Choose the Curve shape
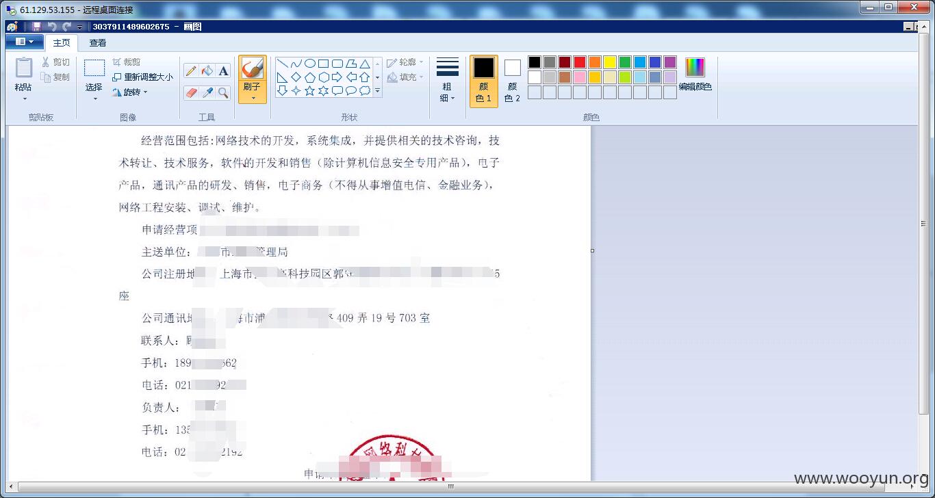 click(296, 64)
